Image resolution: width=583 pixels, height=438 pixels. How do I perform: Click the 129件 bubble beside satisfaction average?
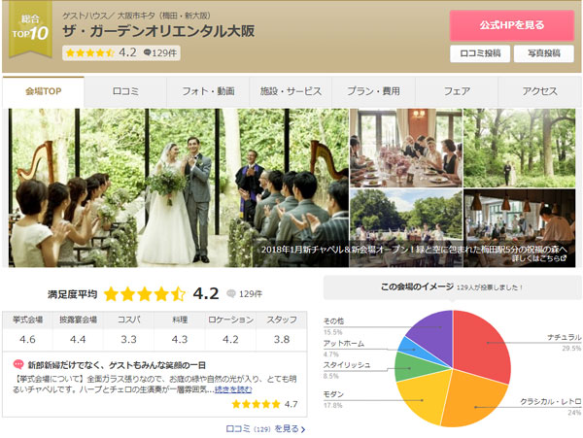244,293
